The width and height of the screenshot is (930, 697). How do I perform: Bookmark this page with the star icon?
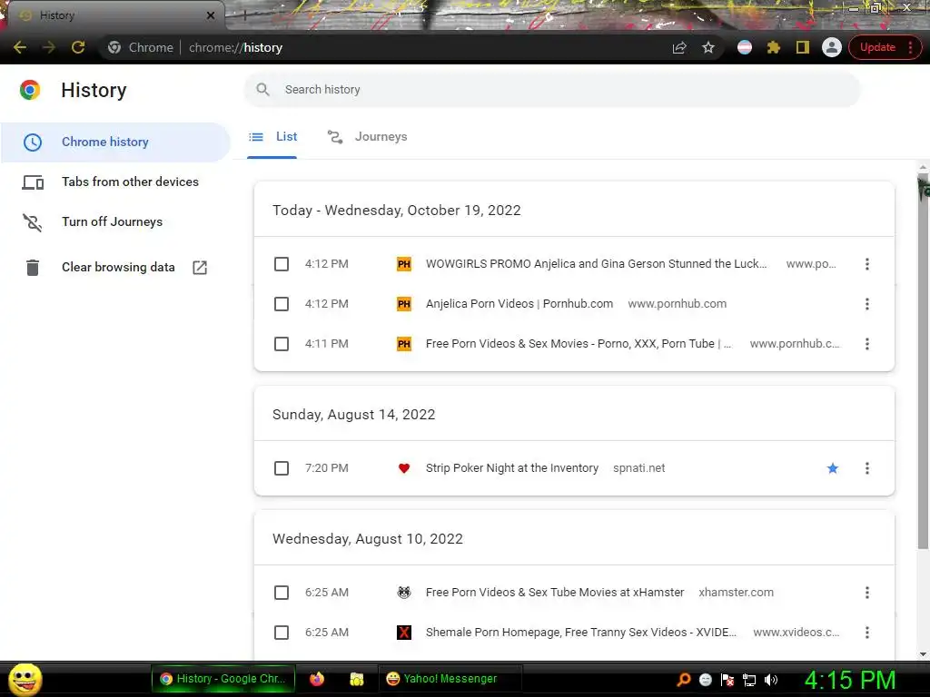(708, 47)
